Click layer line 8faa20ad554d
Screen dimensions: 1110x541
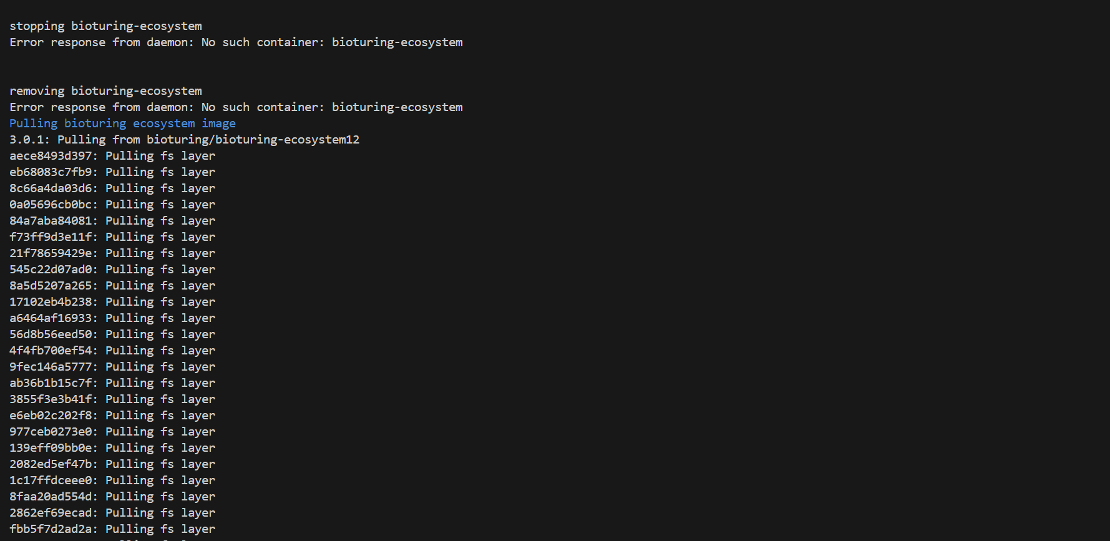tap(112, 497)
